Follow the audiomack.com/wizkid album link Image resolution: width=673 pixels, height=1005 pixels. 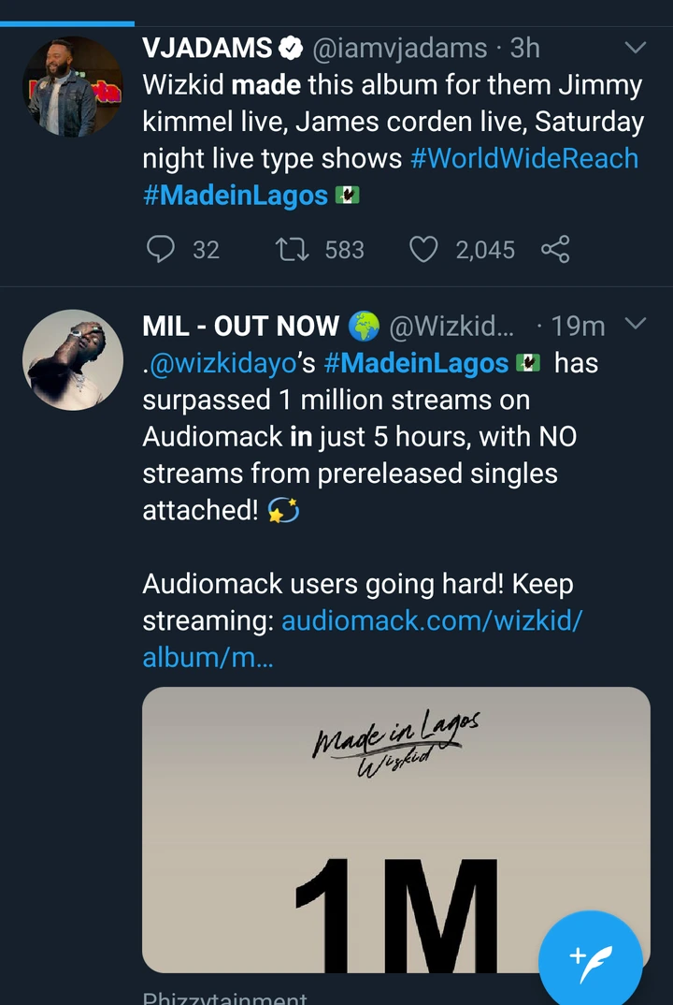click(x=432, y=620)
